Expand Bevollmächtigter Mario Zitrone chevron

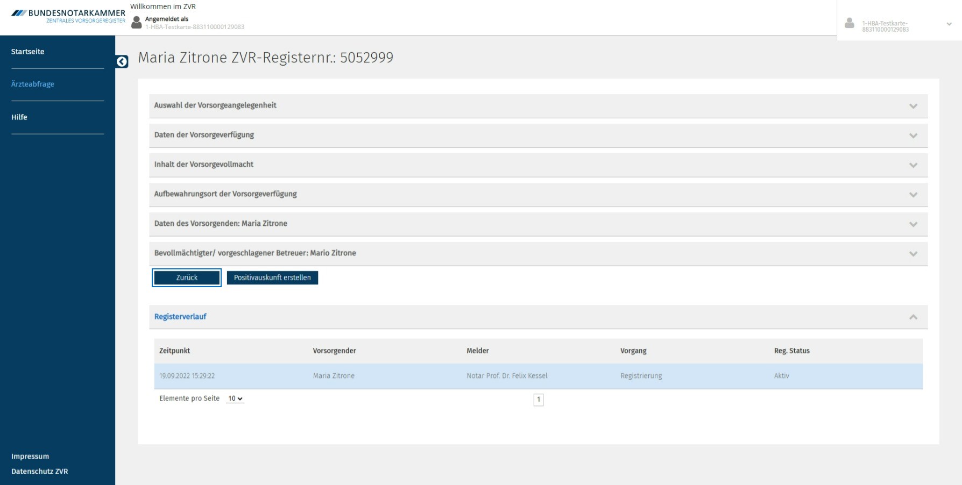pyautogui.click(x=913, y=254)
